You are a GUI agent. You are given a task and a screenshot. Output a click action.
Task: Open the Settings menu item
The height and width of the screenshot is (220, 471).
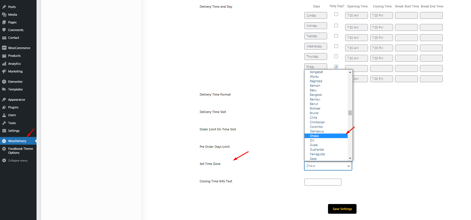(14, 131)
